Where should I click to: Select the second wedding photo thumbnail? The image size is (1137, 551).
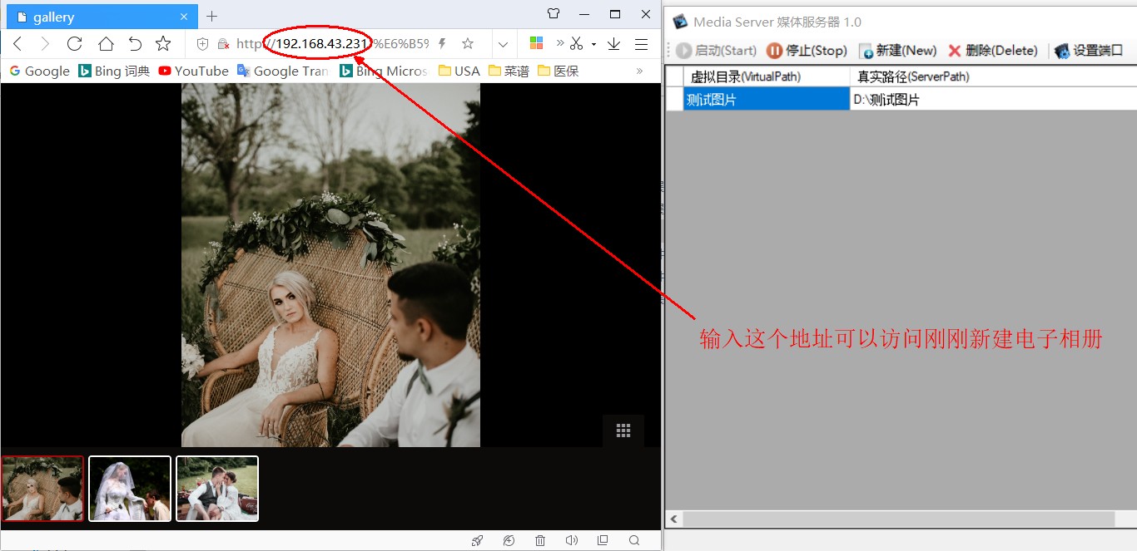tap(130, 489)
